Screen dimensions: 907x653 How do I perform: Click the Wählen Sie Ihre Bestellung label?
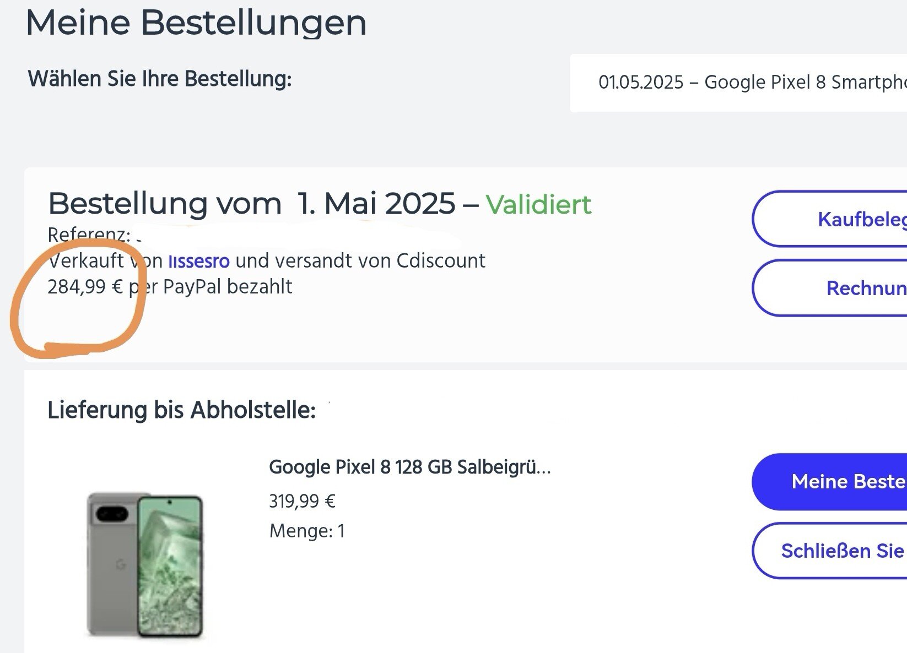pos(159,79)
